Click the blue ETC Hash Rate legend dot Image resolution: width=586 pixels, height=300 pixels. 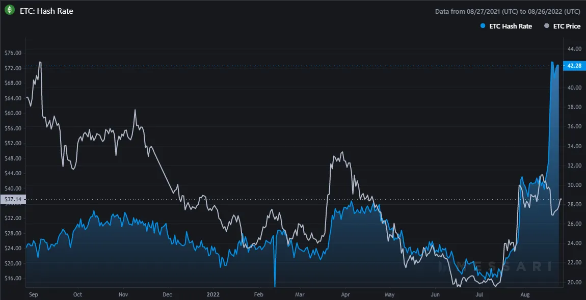click(482, 26)
